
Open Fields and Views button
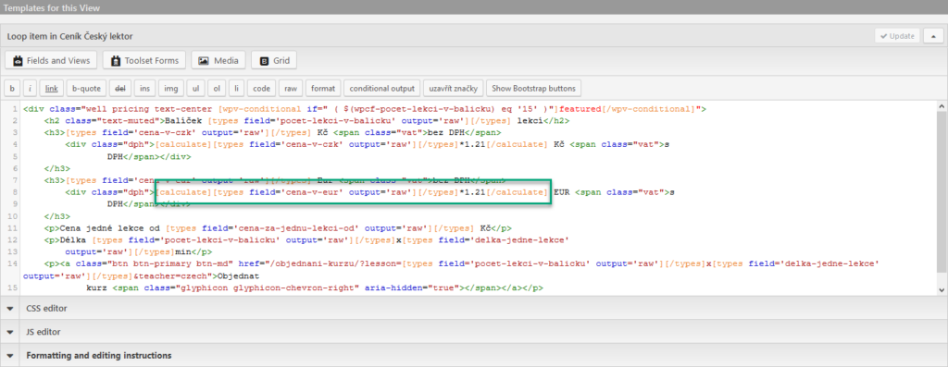click(x=52, y=60)
